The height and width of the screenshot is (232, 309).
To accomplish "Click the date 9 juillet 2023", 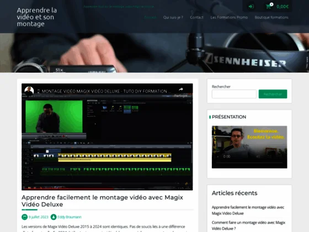I will point(39,217).
